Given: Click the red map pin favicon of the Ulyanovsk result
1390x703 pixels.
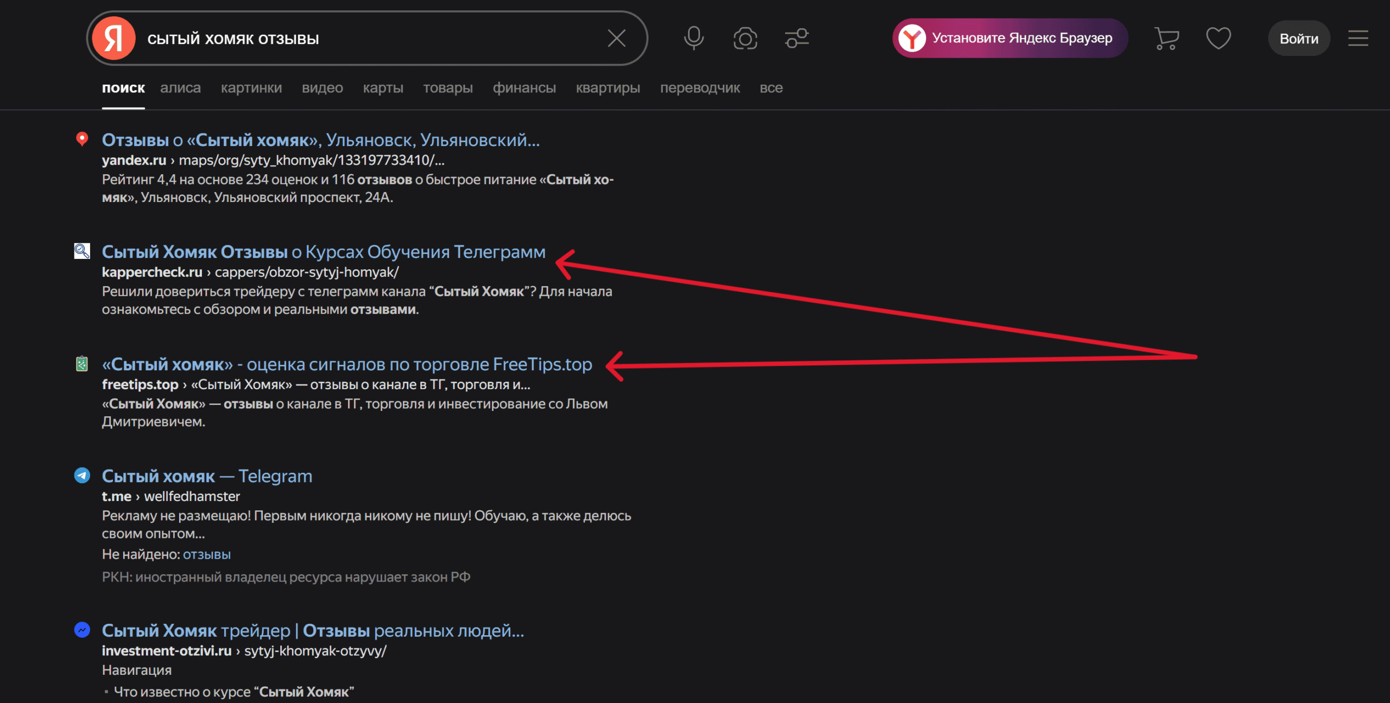Looking at the screenshot, I should 82,140.
